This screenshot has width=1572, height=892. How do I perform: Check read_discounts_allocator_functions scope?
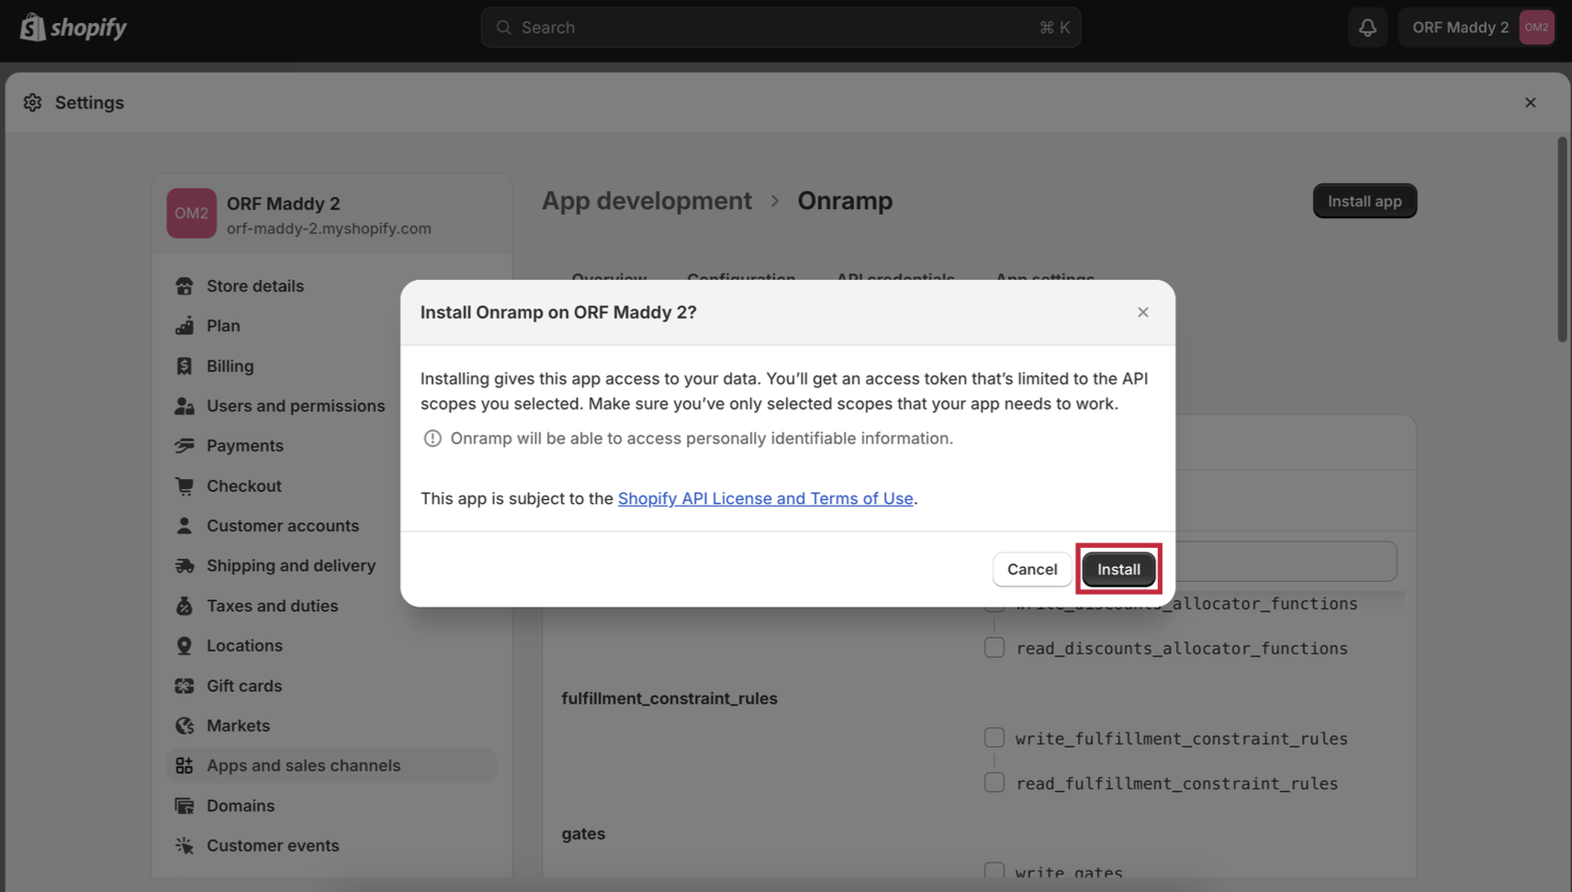coord(994,648)
